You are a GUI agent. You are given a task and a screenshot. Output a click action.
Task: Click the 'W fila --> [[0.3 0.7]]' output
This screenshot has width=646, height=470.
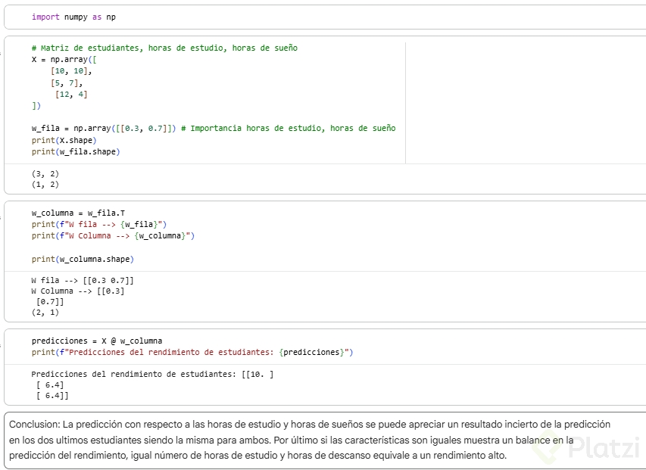83,280
